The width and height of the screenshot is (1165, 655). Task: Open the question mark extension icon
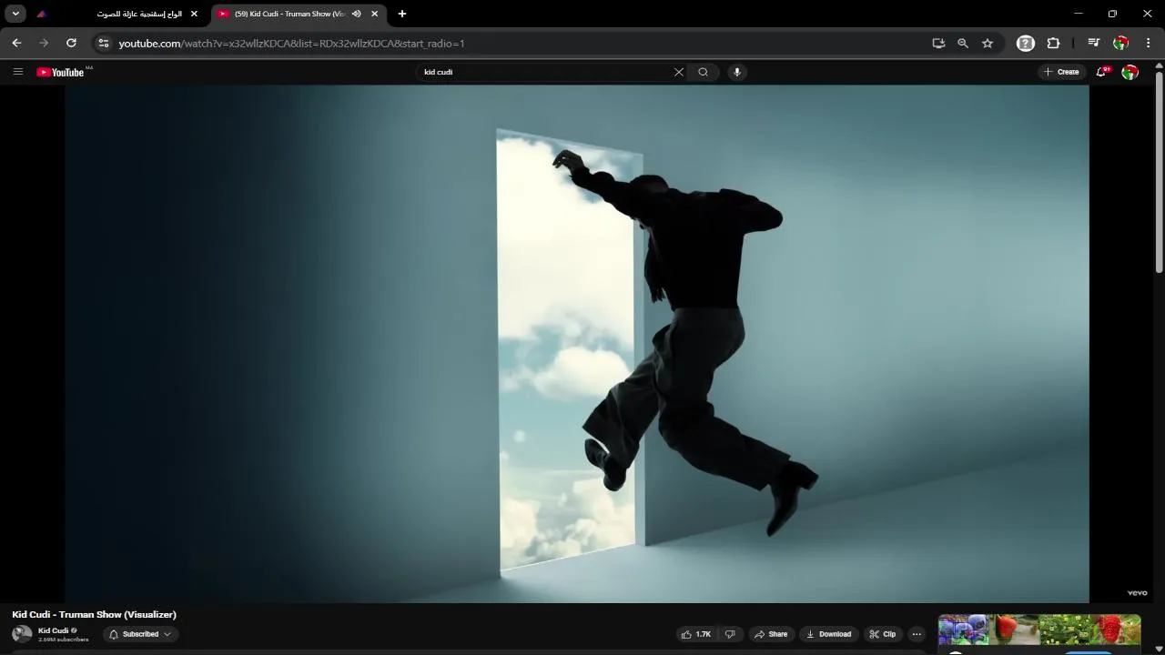click(x=1026, y=43)
